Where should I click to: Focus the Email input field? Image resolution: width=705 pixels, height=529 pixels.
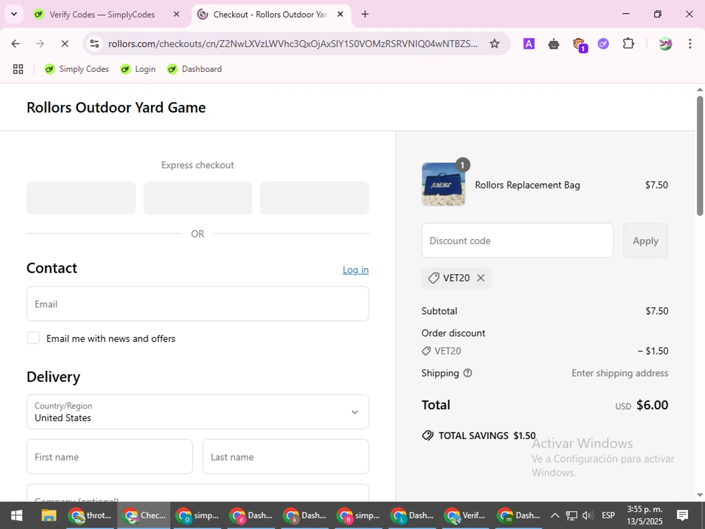[x=198, y=304]
